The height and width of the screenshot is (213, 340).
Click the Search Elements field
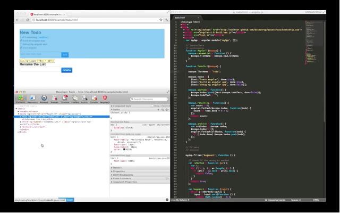149,99
